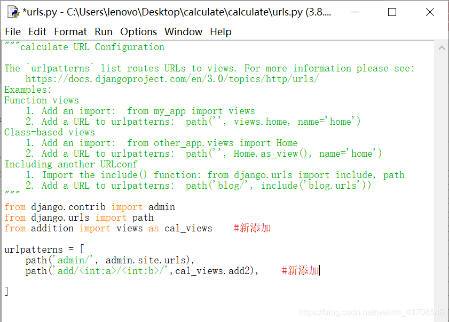Click the 'Including another URLconf' heading
Screen dimensions: 449x322
pyautogui.click(x=71, y=164)
